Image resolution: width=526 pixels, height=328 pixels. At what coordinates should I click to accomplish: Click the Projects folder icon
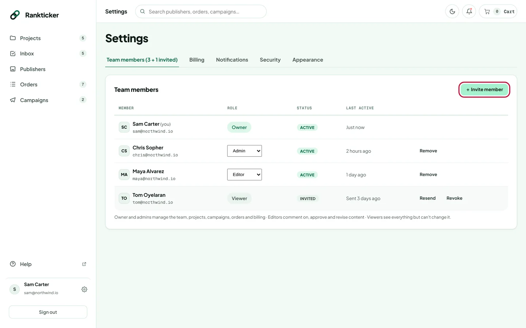click(x=13, y=38)
